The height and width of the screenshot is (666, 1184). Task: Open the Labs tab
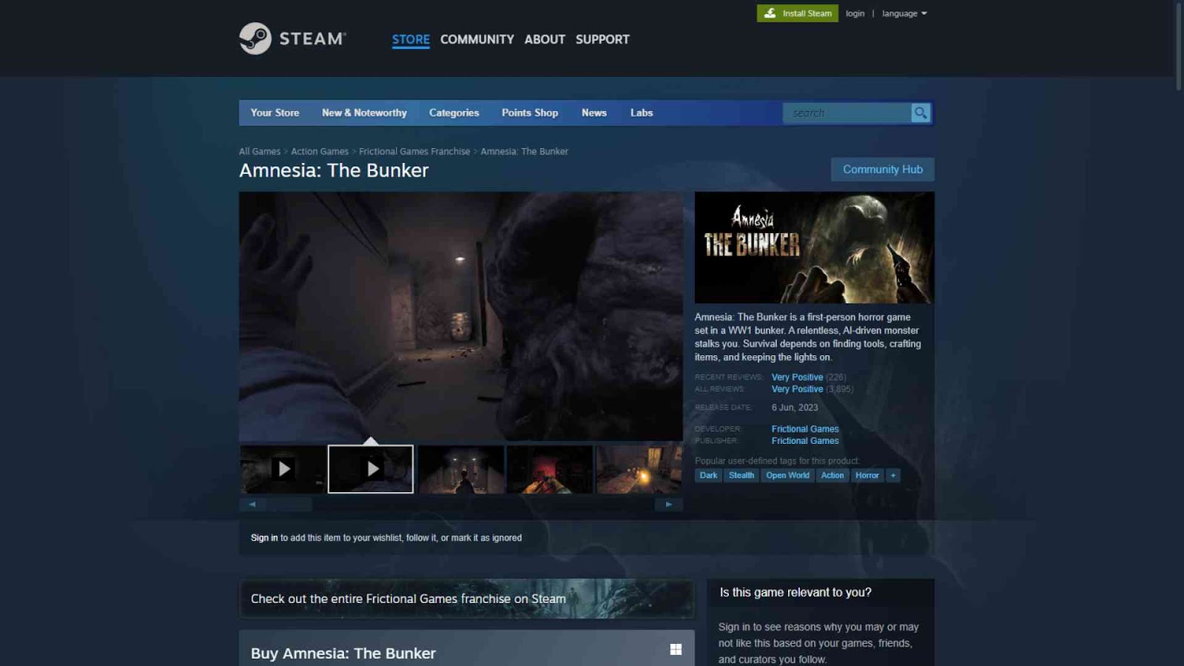point(642,112)
